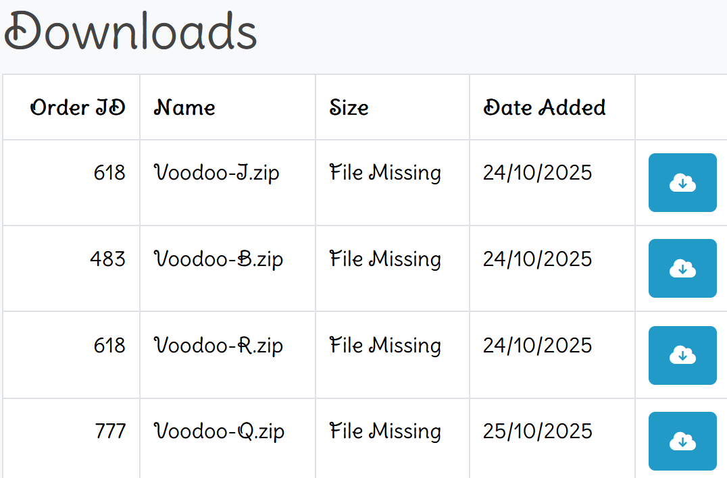Image resolution: width=727 pixels, height=478 pixels.
Task: Click the Voodoo-J.zip file name
Action: 217,173
